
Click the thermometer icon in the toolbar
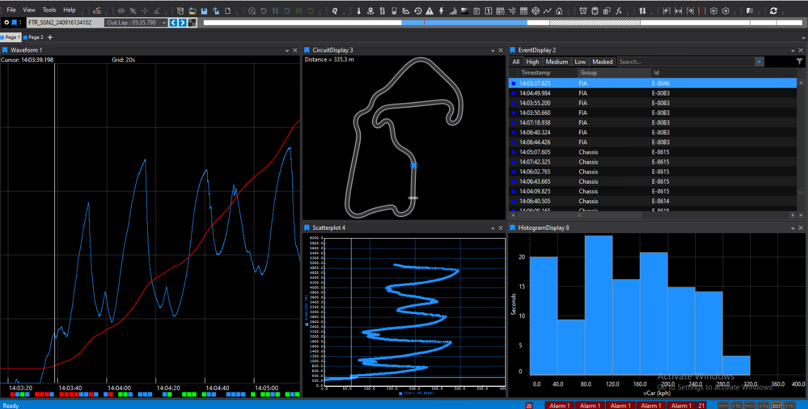[359, 11]
